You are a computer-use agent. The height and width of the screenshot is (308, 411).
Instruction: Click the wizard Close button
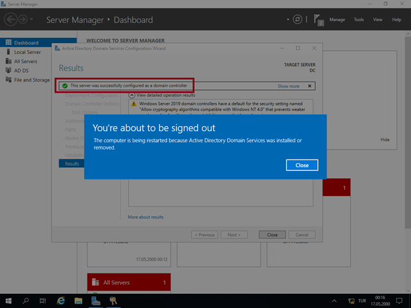point(272,235)
